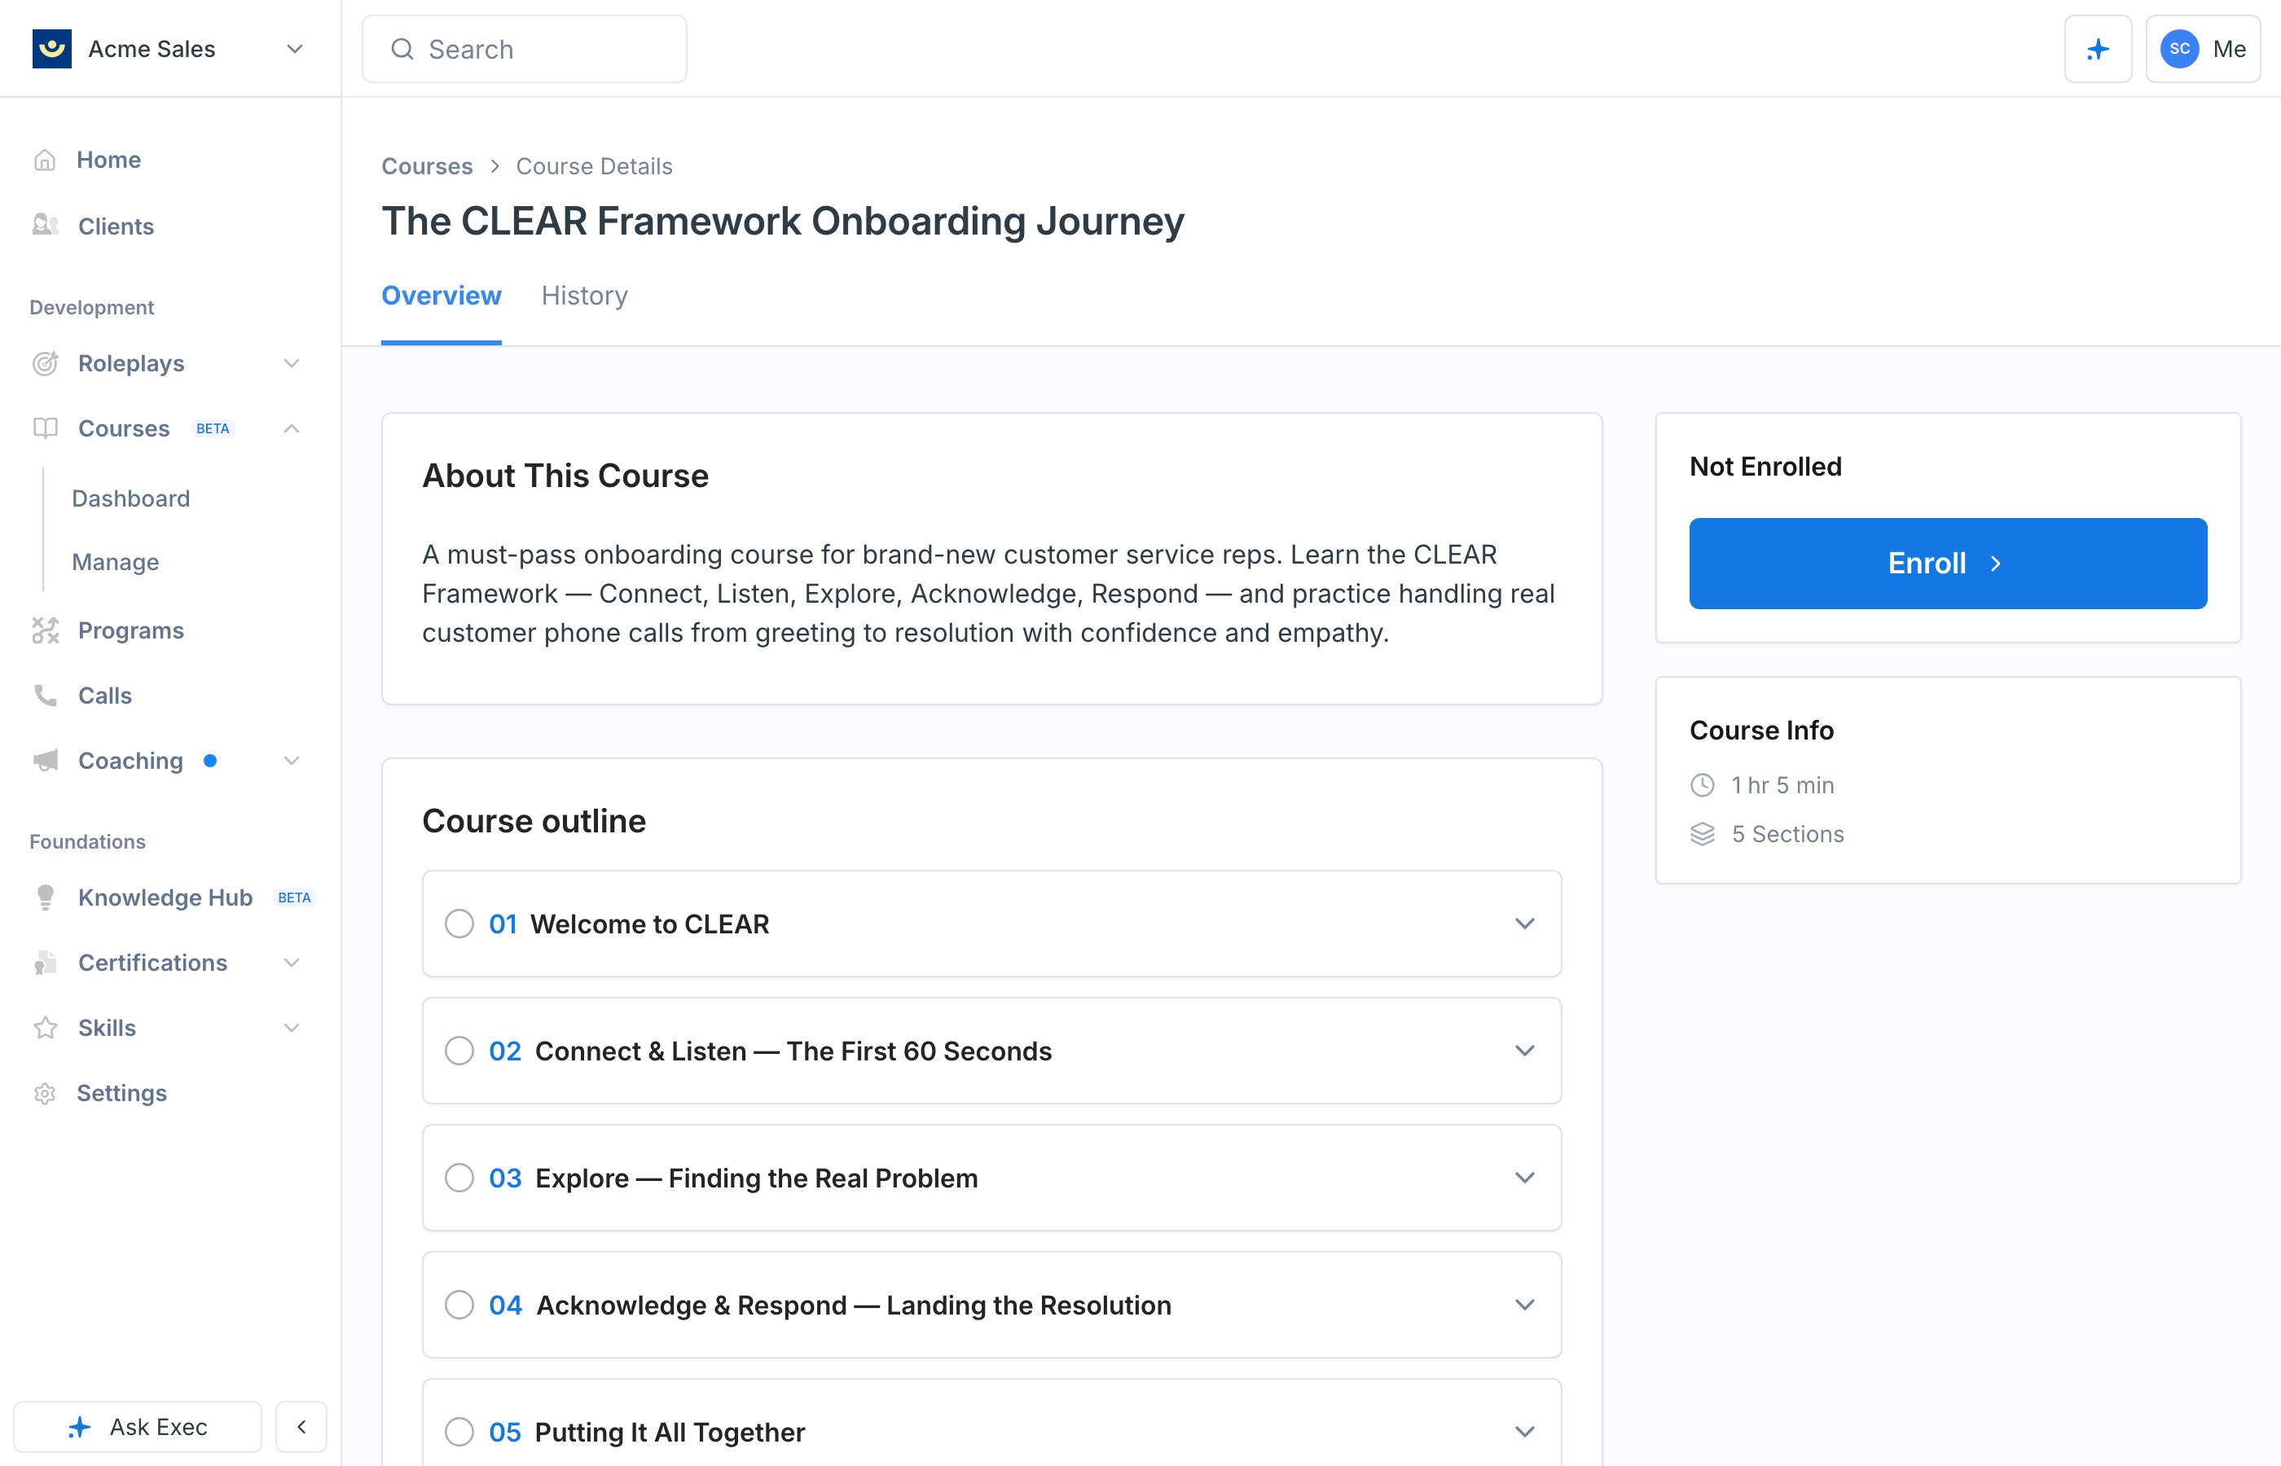This screenshot has width=2281, height=1466.
Task: Mark section 04 Acknowledge & Respond circle
Action: [x=459, y=1304]
